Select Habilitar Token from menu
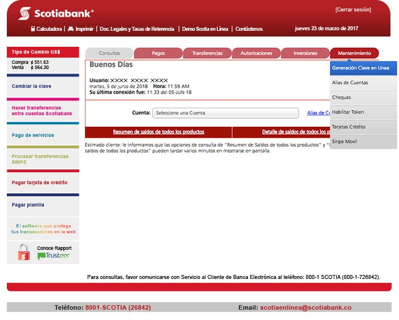This screenshot has width=399, height=320. click(x=348, y=112)
